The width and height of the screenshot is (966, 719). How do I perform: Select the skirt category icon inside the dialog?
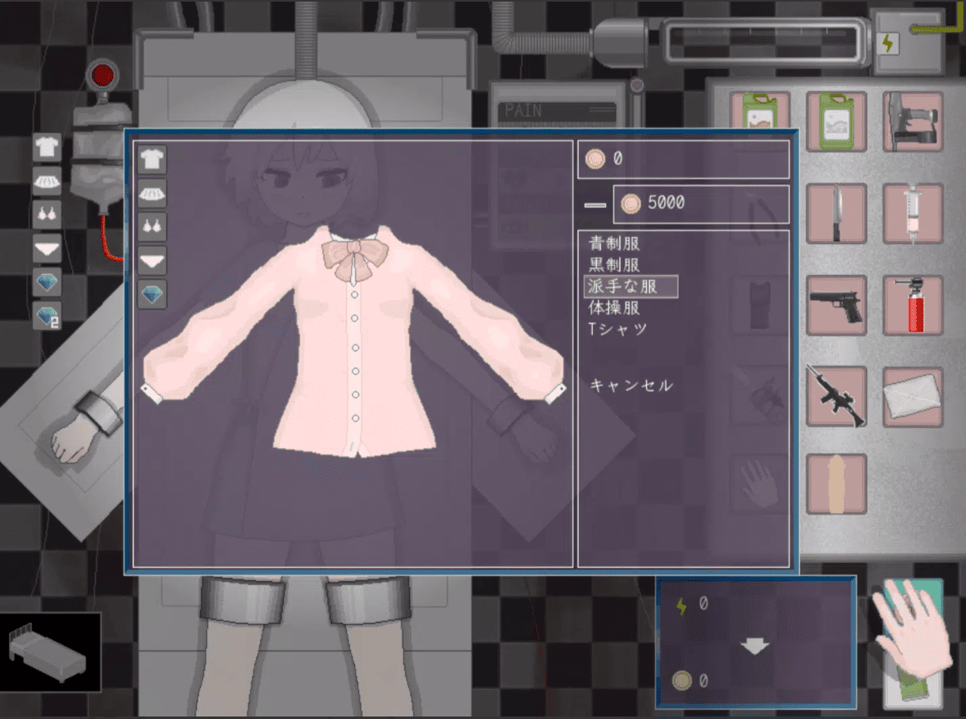coord(152,193)
